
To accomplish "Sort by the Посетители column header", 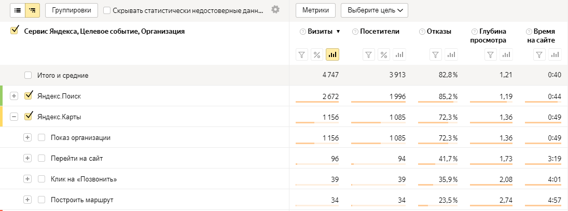I will (x=379, y=32).
